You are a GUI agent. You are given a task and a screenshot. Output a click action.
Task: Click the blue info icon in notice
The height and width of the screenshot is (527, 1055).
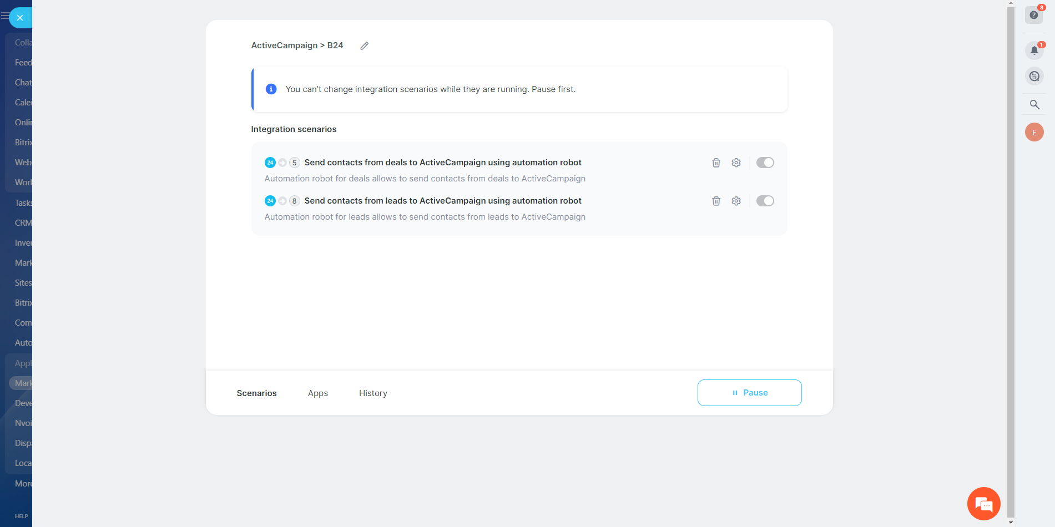tap(271, 89)
